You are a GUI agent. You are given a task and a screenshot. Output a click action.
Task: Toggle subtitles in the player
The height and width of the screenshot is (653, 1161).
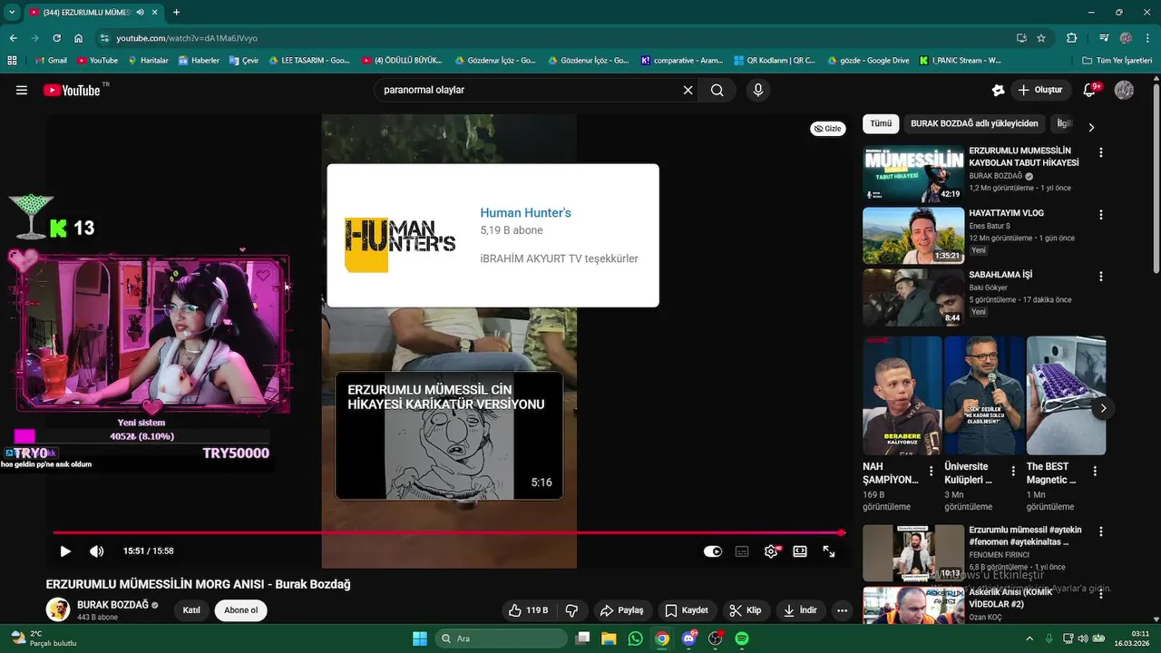point(742,551)
